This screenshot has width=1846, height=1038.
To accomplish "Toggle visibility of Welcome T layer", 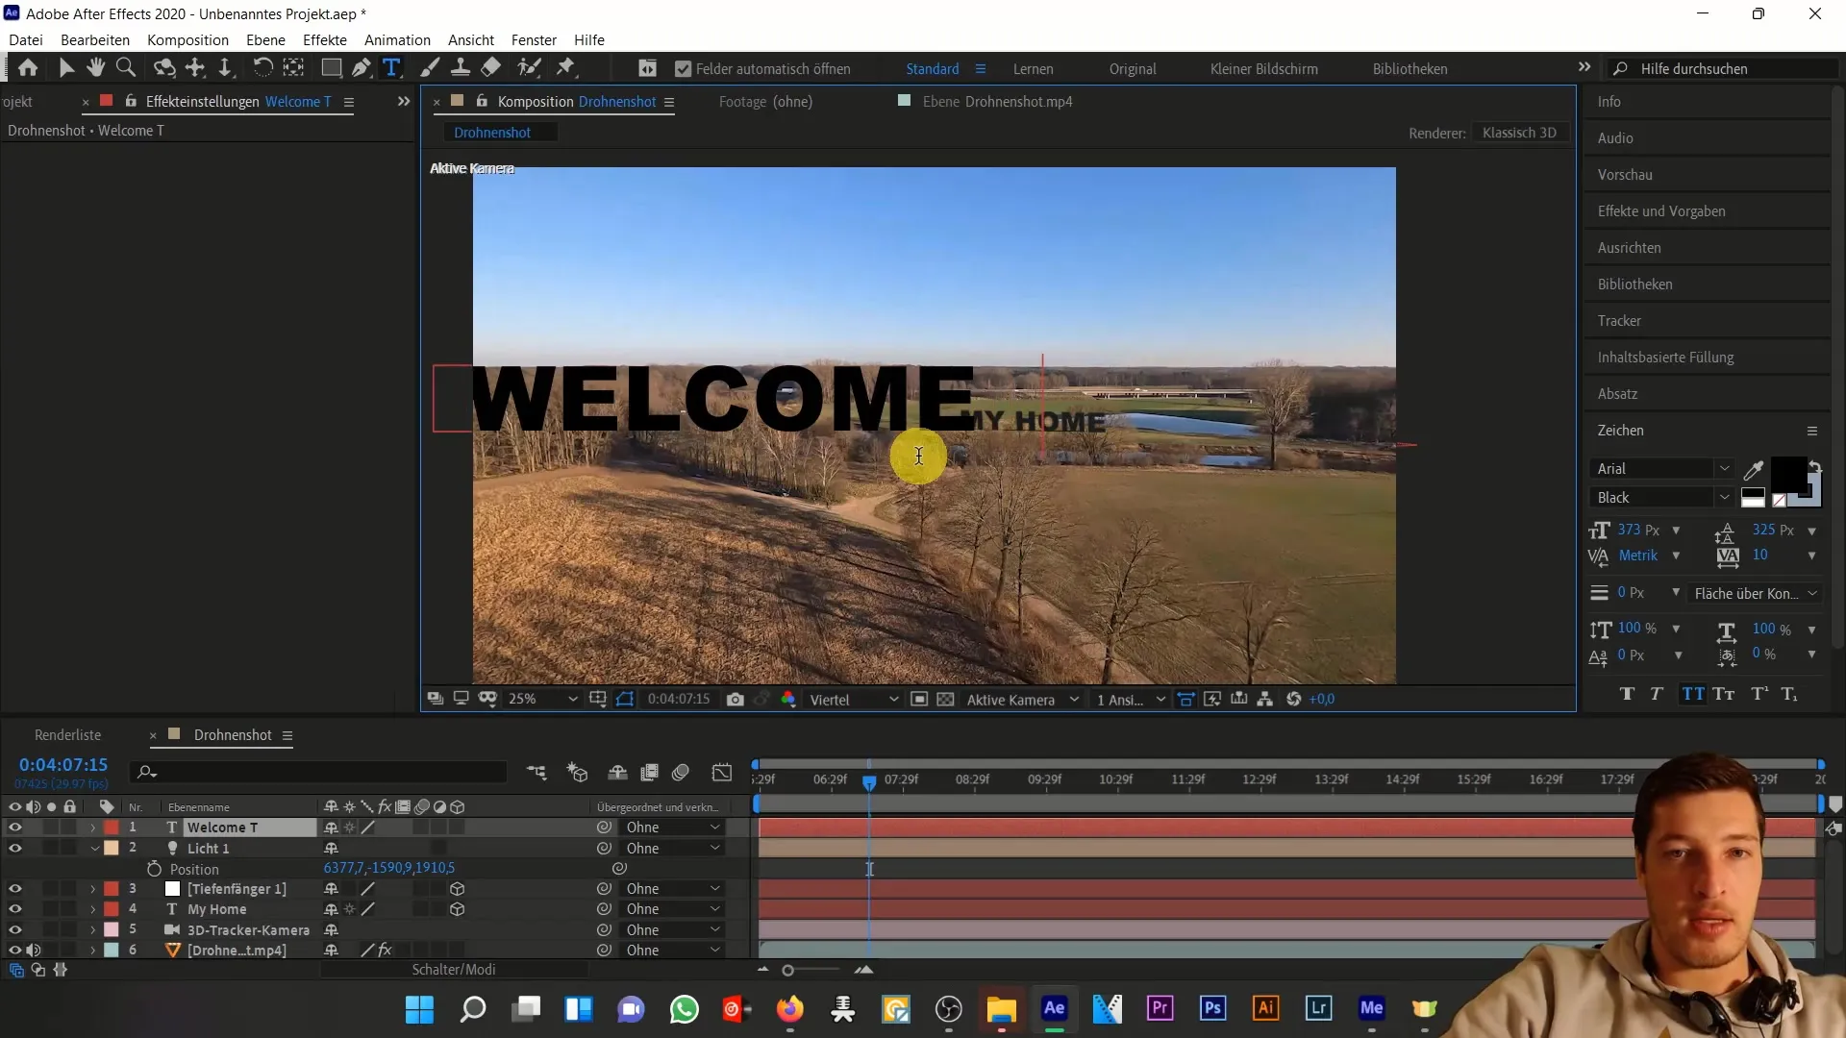I will point(15,828).
